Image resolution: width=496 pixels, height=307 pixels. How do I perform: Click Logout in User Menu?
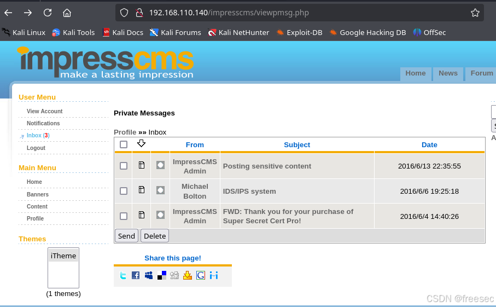click(x=36, y=148)
